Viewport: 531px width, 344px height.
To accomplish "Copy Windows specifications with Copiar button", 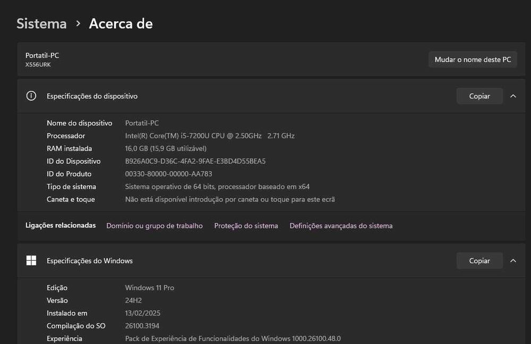I will point(479,261).
